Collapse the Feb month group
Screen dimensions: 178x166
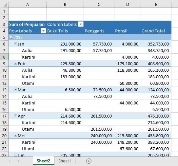(15, 64)
